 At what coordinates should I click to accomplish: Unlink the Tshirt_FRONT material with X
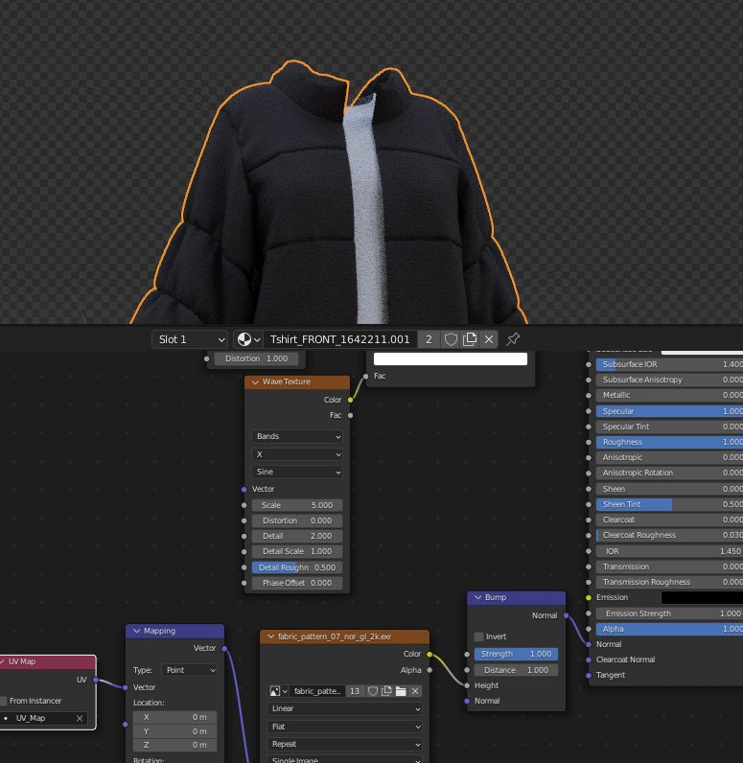(489, 339)
